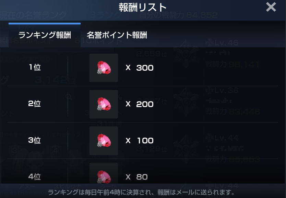Tap the red gem icon for 4位
Viewport: 286px width, 198px height.
coord(104,173)
